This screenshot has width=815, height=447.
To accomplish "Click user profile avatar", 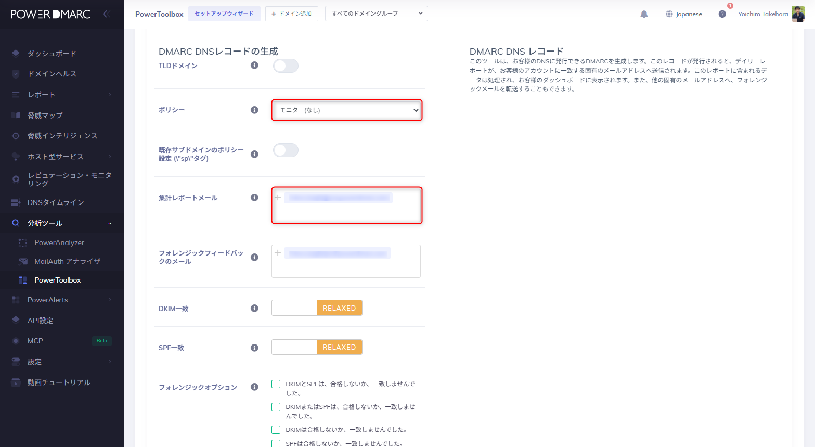I will pos(798,14).
